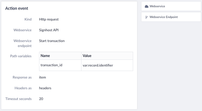Click the var:record.identifier value cell
The width and height of the screenshot is (202, 111).
(x=107, y=65)
